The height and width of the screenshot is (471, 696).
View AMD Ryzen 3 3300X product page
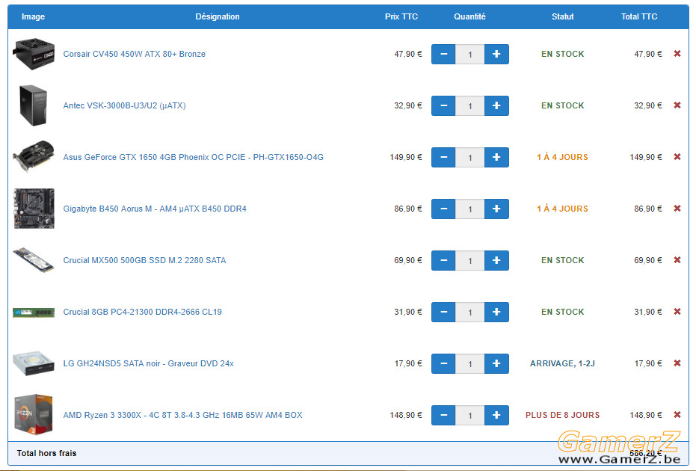[182, 415]
